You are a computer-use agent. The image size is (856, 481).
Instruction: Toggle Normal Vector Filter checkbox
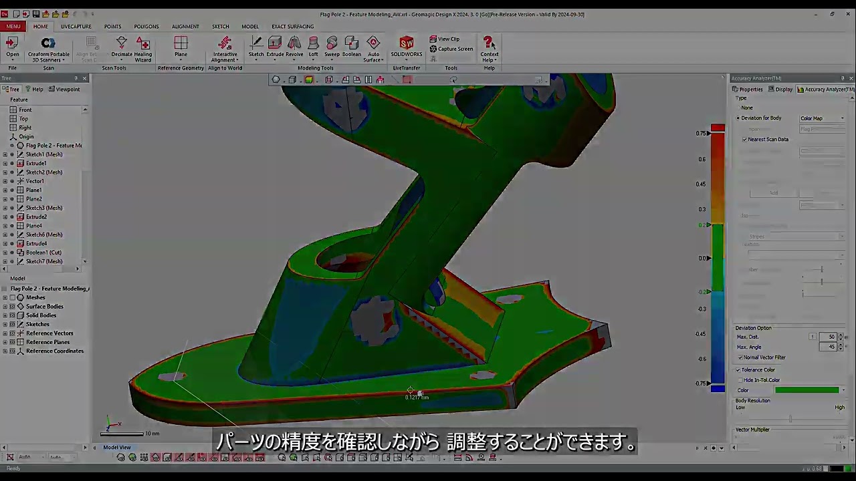point(740,357)
